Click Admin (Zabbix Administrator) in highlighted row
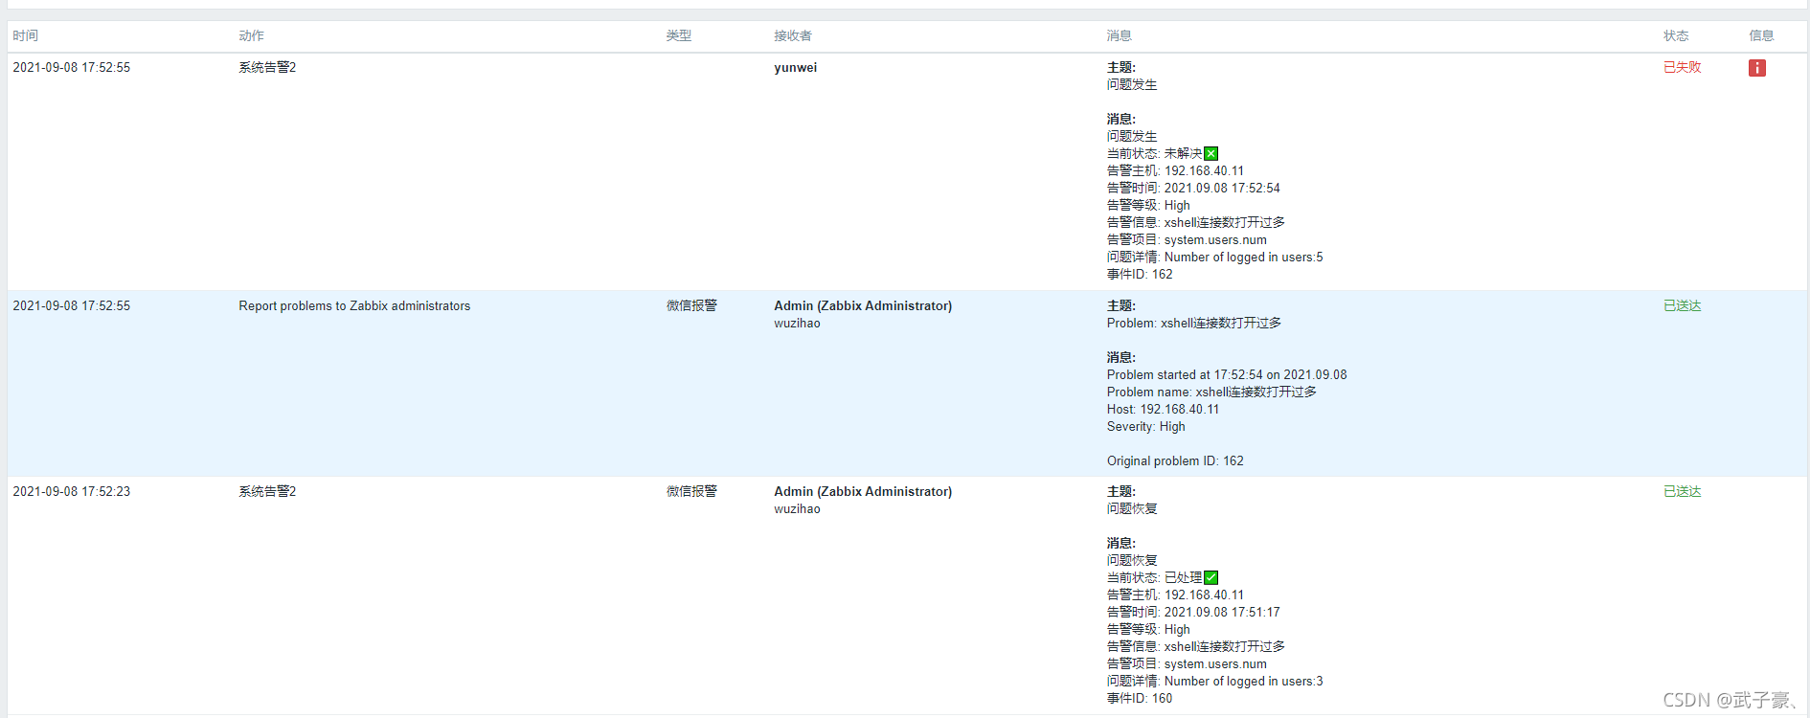This screenshot has width=1810, height=718. click(x=863, y=306)
